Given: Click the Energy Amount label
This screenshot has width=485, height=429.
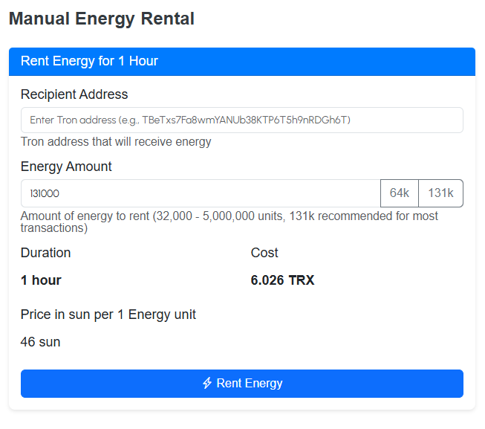Looking at the screenshot, I should pyautogui.click(x=66, y=167).
